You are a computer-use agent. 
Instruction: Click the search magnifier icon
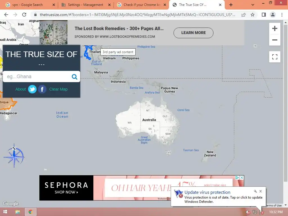(74, 76)
